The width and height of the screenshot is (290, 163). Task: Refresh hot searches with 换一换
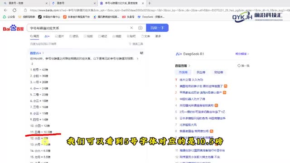243,66
